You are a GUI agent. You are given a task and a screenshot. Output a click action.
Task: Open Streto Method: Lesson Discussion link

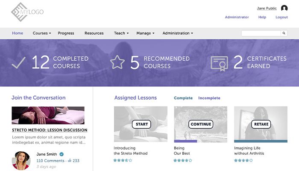point(50,130)
